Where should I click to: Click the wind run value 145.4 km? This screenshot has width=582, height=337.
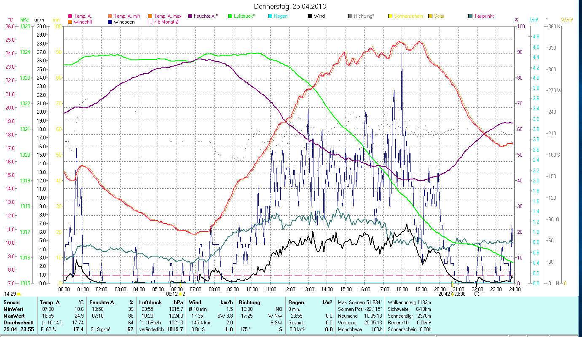click(201, 322)
